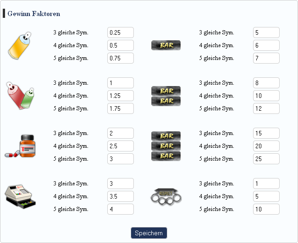Focus the field containing 0.25
The image size is (298, 243).
(121, 32)
